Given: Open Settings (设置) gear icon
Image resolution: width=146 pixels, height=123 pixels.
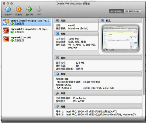Looking at the screenshot, I should pos(19,9).
